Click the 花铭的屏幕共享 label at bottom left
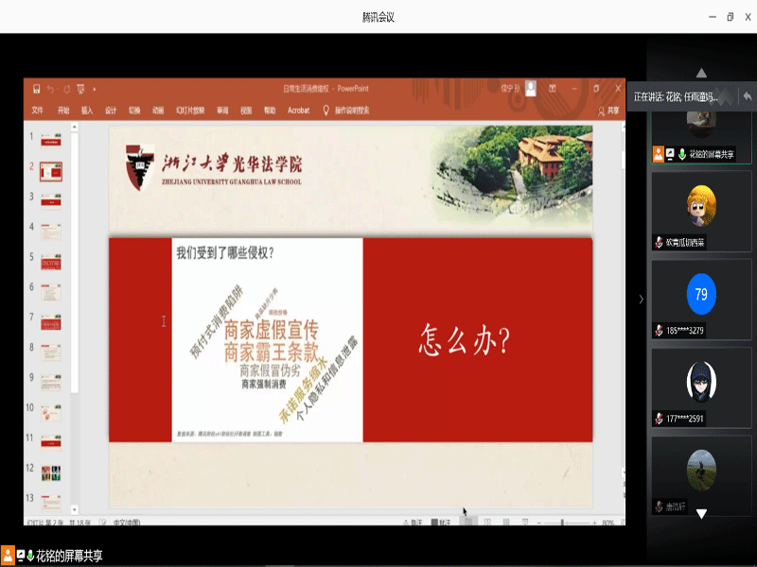 [x=68, y=556]
